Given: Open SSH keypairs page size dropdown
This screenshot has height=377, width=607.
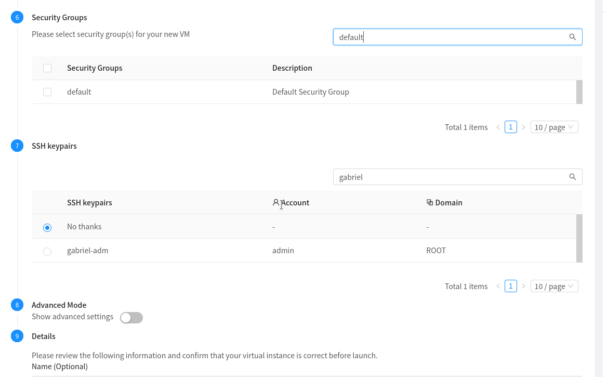Looking at the screenshot, I should click(x=554, y=286).
